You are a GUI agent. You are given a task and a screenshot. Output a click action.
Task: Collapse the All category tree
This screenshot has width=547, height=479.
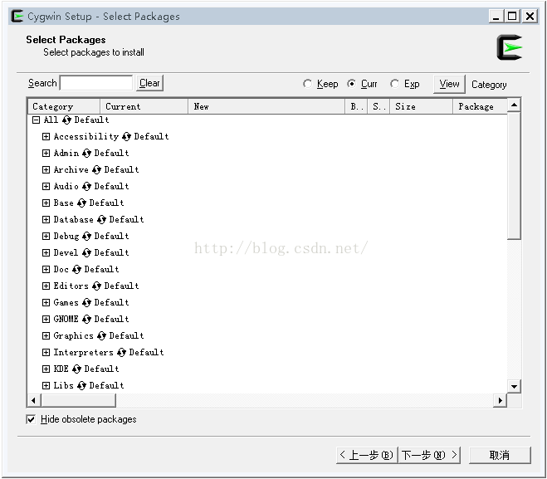(36, 120)
